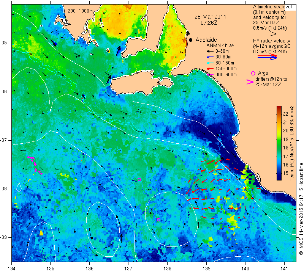Click the Argo float circle near longitude 137.8

tap(158, 220)
